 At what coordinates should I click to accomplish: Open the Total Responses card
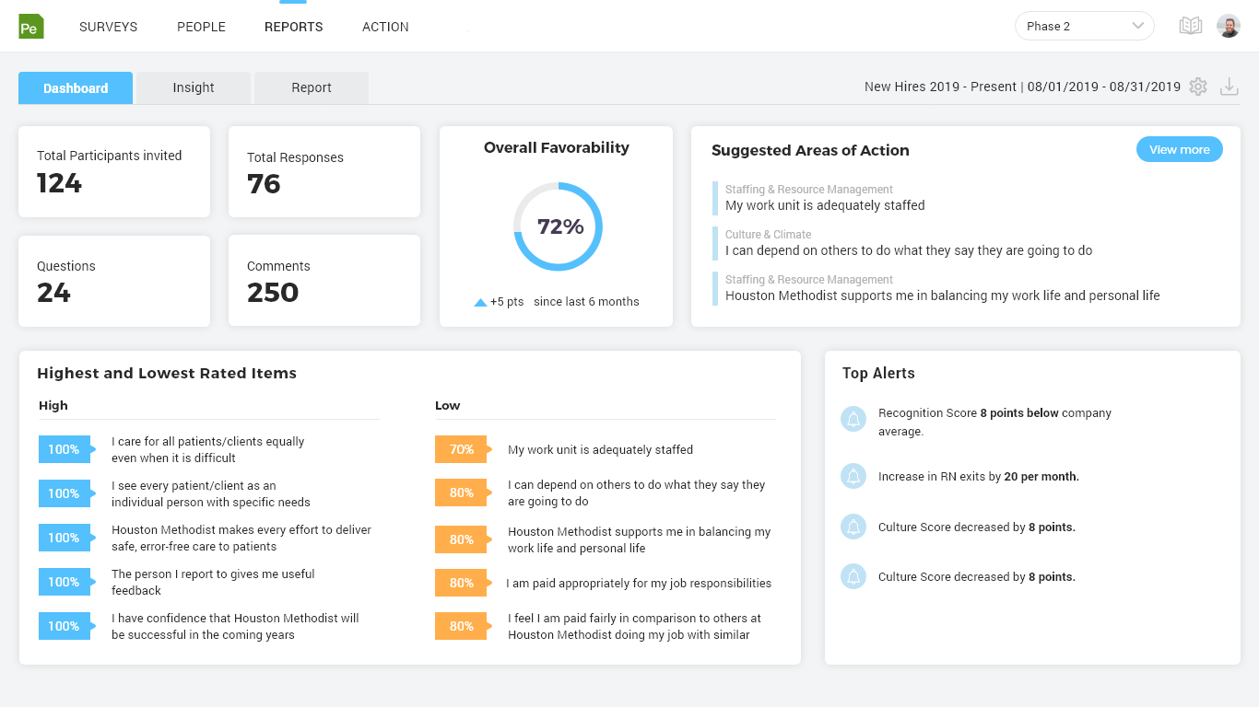coord(324,172)
